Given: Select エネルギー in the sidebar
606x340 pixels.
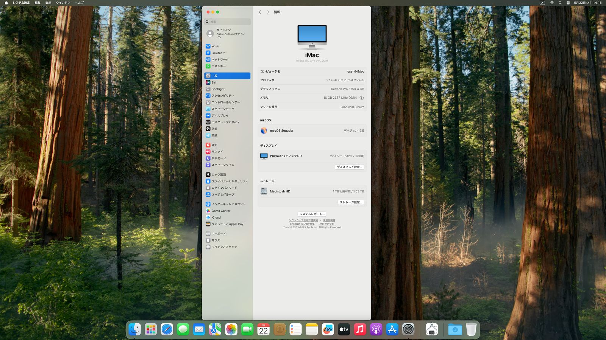Looking at the screenshot, I should [x=227, y=66].
